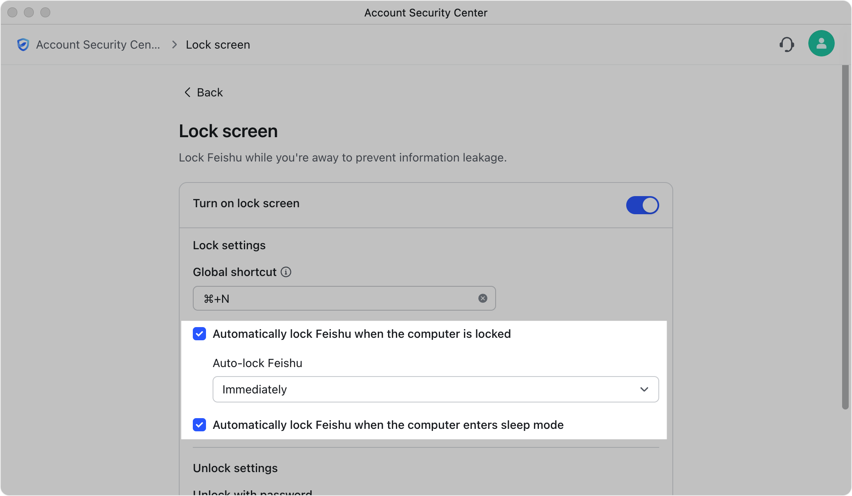
Task: Open the Auto-lock Feishu dropdown
Action: [x=435, y=389]
